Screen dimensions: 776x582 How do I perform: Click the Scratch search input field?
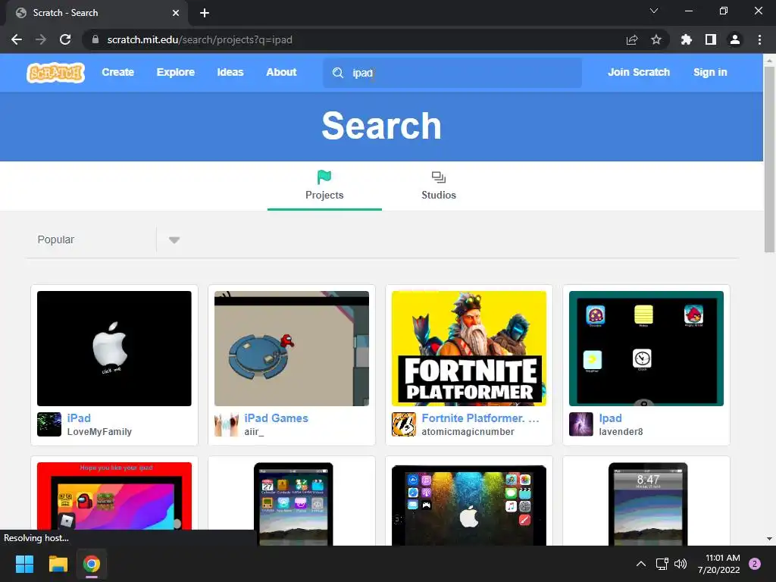(452, 73)
